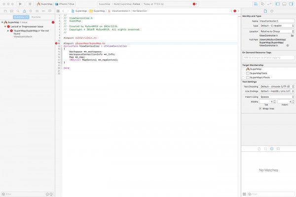Open the Type dropdown Default C Header
Image resolution: width=296 pixels, height=197 pixels.
tap(277, 26)
